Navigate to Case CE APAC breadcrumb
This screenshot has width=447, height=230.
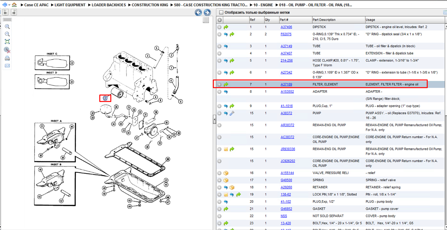pyautogui.click(x=36, y=5)
